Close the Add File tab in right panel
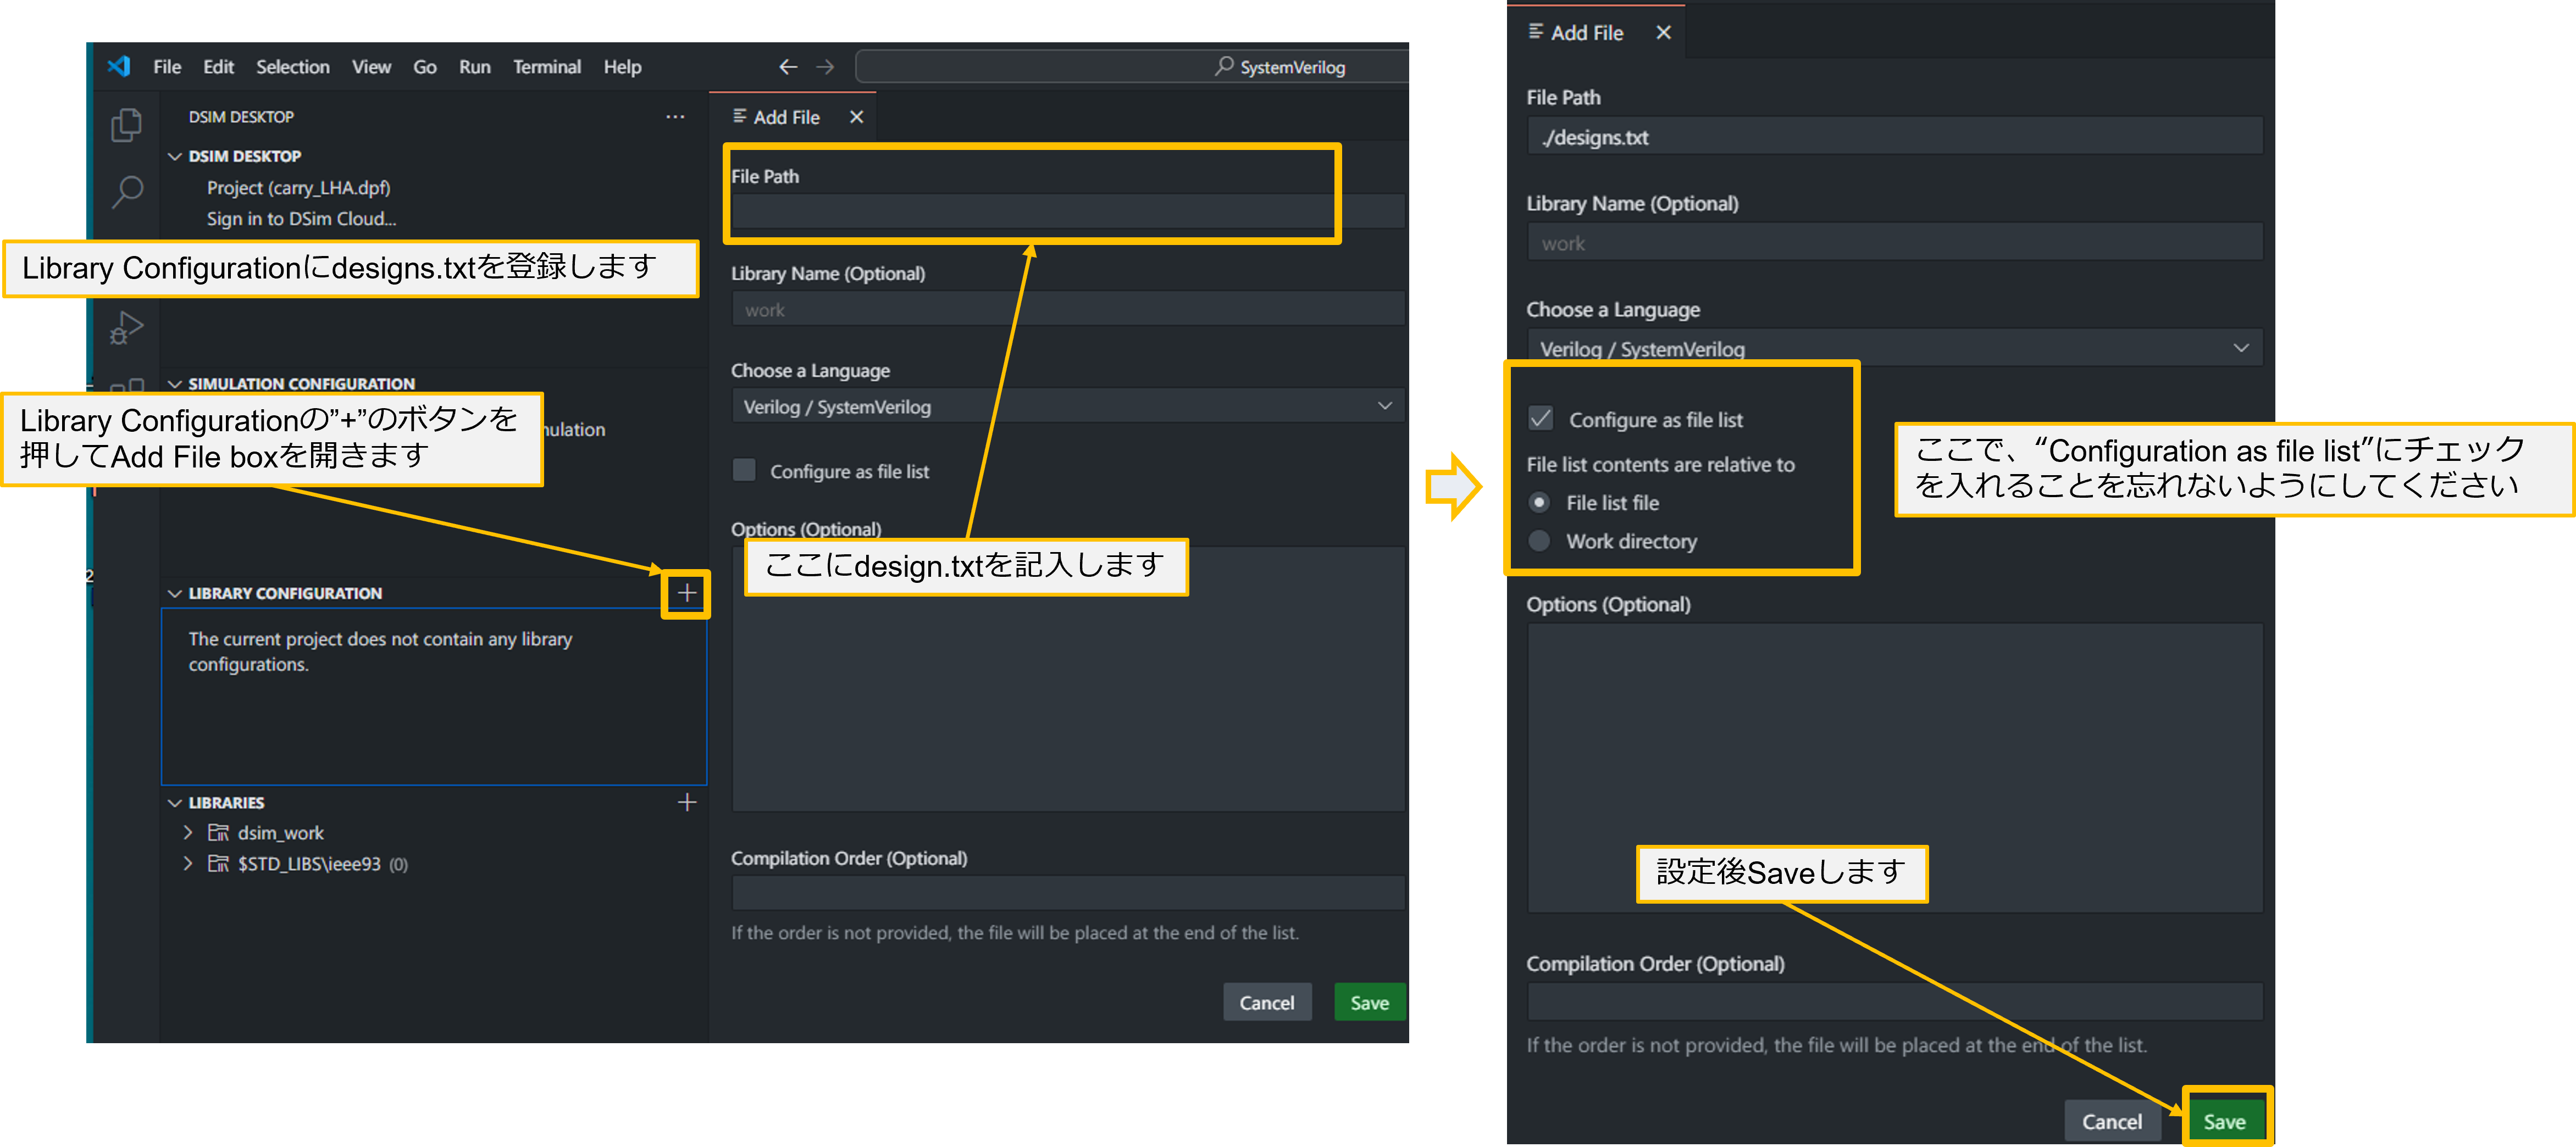 [x=1663, y=32]
